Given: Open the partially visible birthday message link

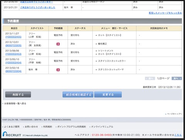Looking at the screenshot, I should 37,2.
